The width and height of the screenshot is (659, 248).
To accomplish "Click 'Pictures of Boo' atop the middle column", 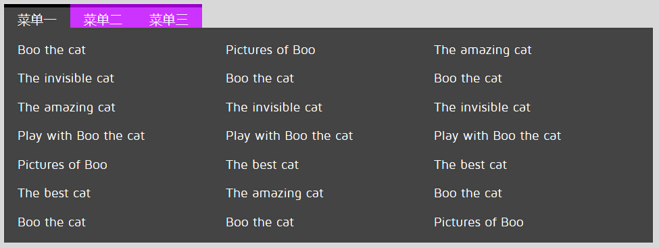I will click(x=270, y=50).
